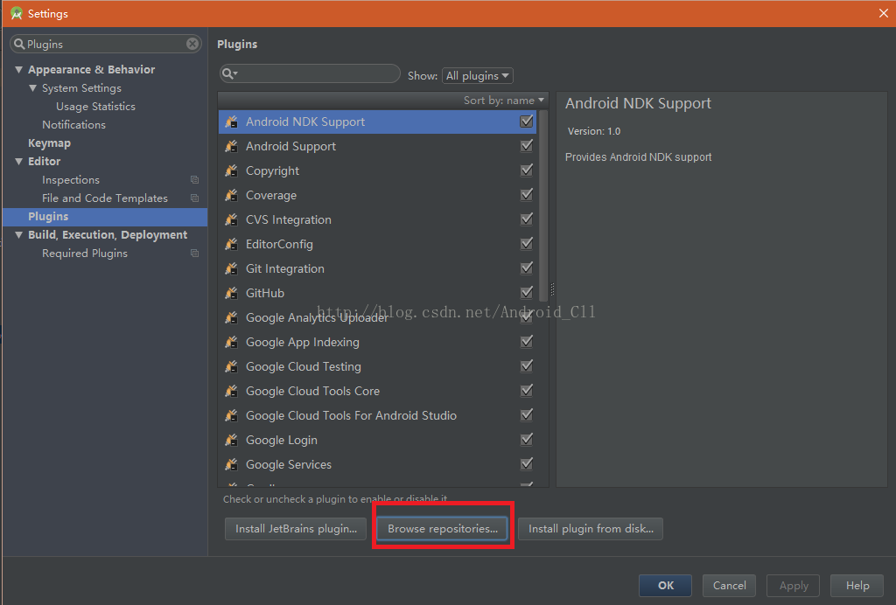The height and width of the screenshot is (605, 896).
Task: Uncheck Google Cloud Testing plugin
Action: point(526,365)
